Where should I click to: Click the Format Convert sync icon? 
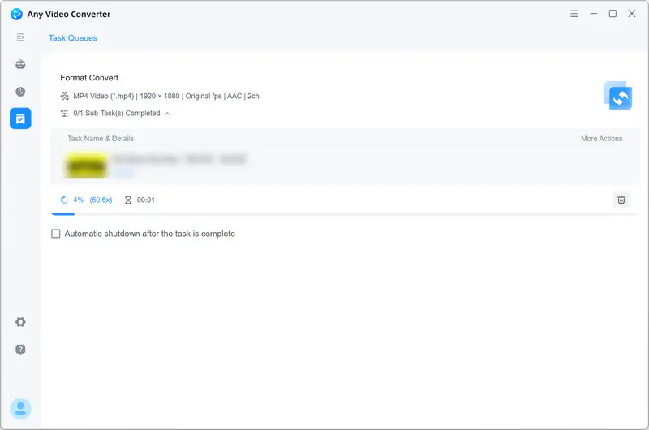coord(617,96)
